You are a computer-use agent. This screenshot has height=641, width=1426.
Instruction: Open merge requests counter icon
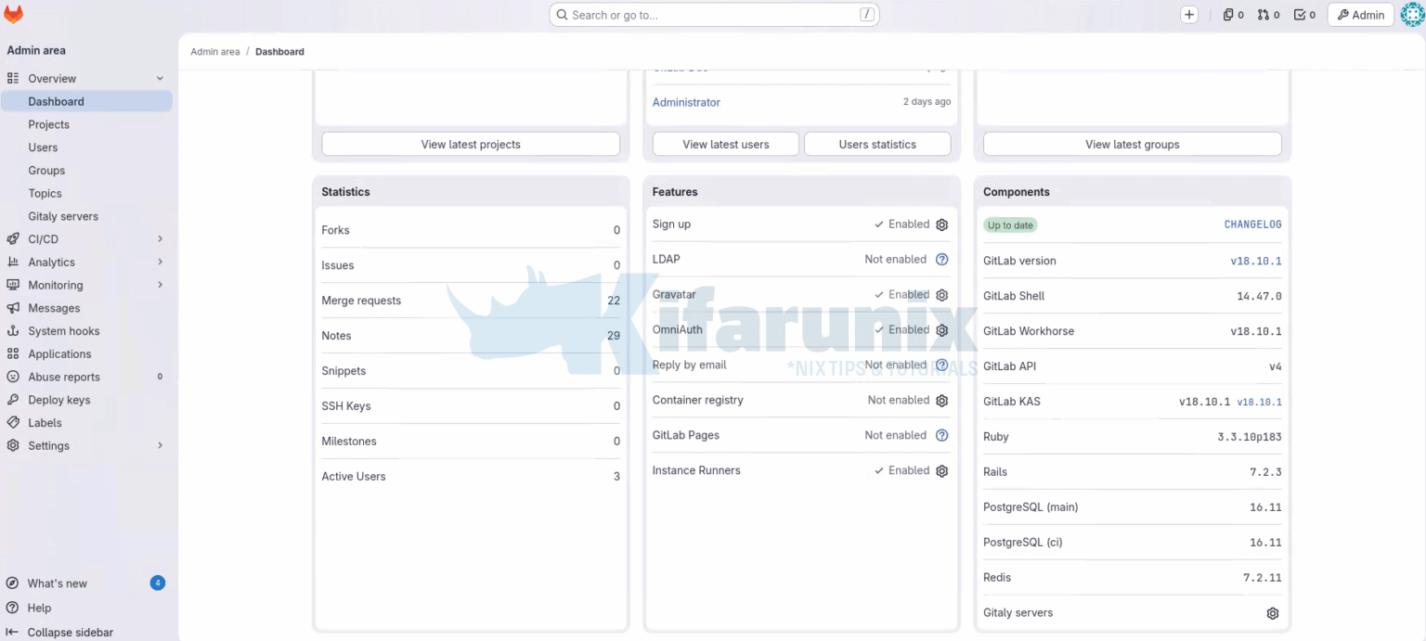pyautogui.click(x=1268, y=15)
